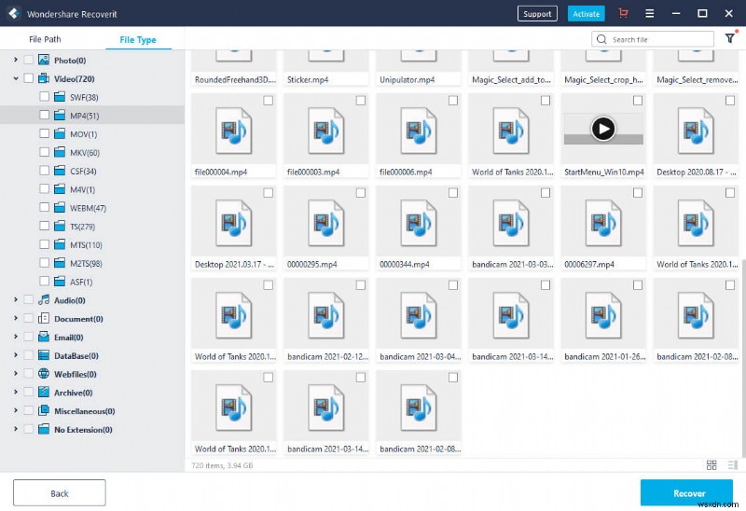Click the Back button
This screenshot has height=511, width=746.
point(60,492)
